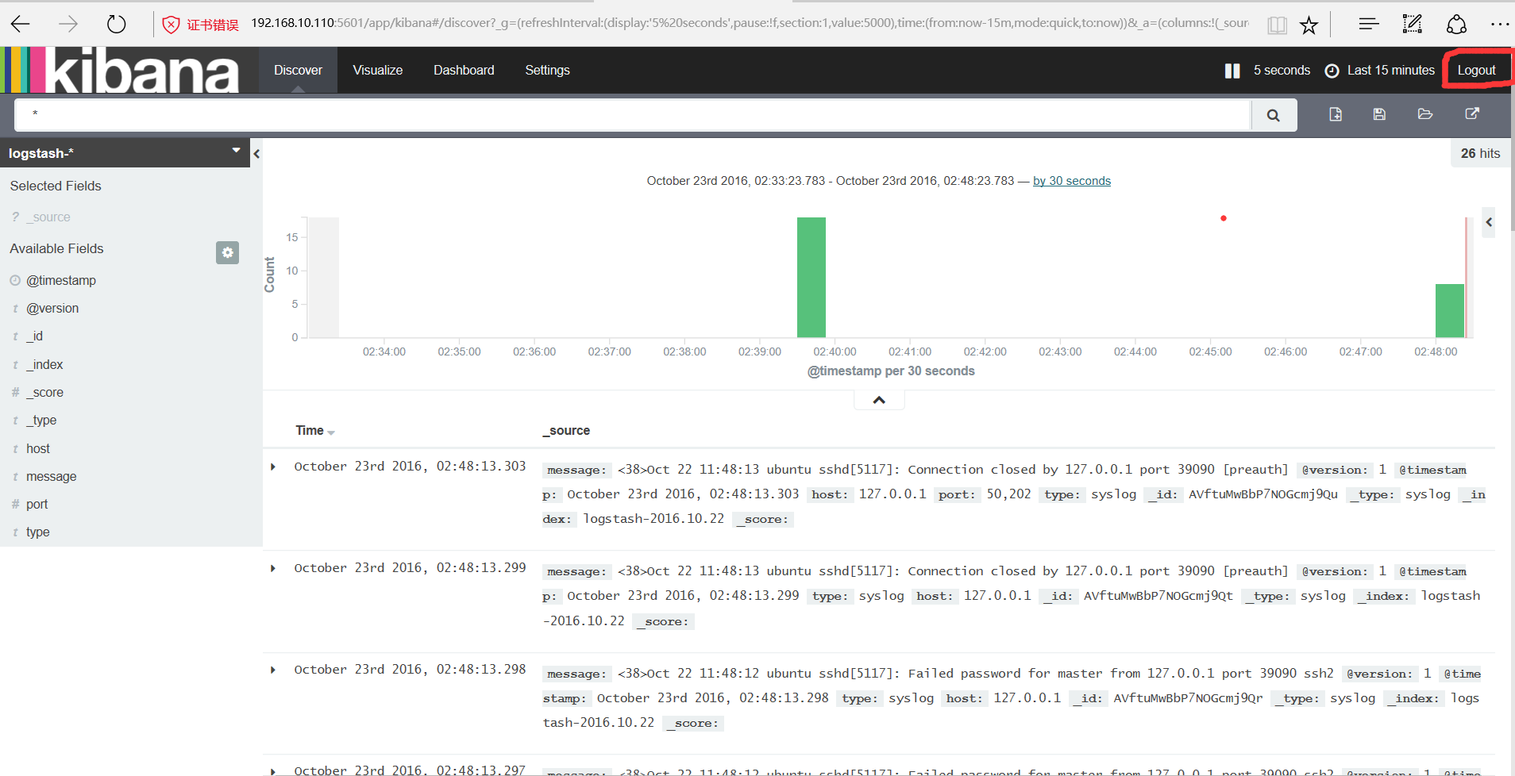
Task: Select the _index field
Action: pyautogui.click(x=44, y=364)
